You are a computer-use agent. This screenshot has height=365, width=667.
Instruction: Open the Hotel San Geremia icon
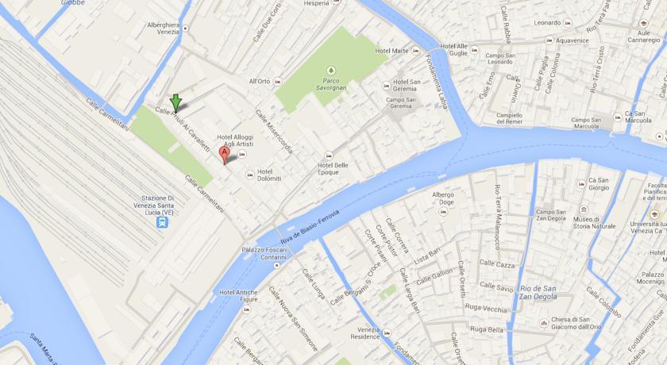click(386, 86)
